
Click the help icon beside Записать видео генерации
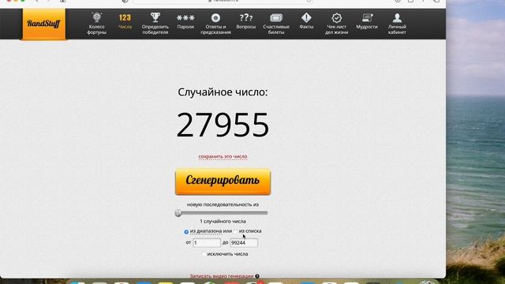(x=257, y=276)
